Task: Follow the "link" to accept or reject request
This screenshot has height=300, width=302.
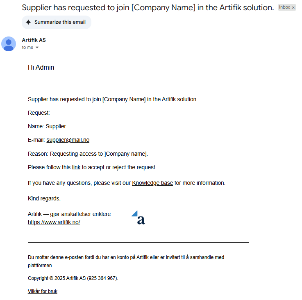Action: click(76, 167)
